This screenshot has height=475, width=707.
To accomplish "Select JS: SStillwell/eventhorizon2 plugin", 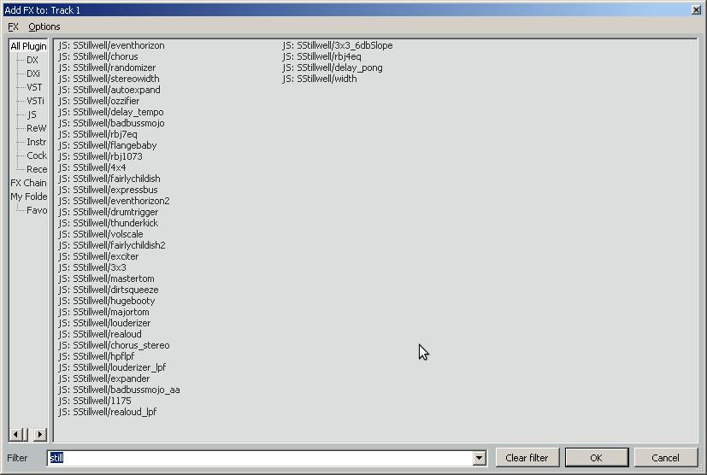I will (114, 201).
